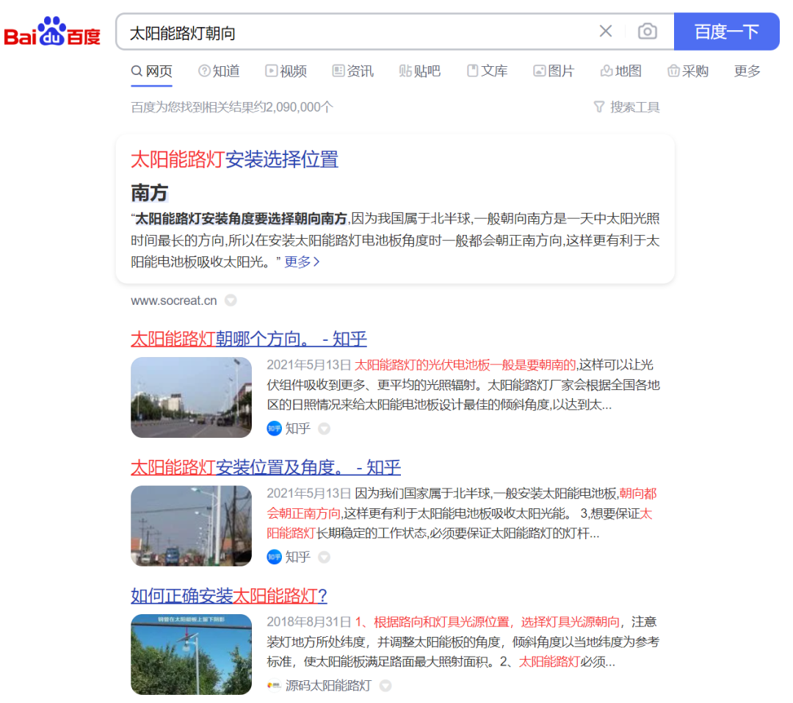Expand dropdown beside 知乎 in first Zhihu result
This screenshot has width=793, height=703.
325,429
